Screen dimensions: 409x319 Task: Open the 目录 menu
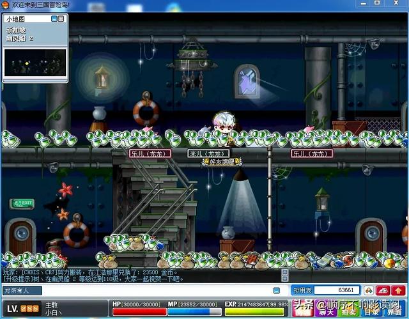(371, 309)
